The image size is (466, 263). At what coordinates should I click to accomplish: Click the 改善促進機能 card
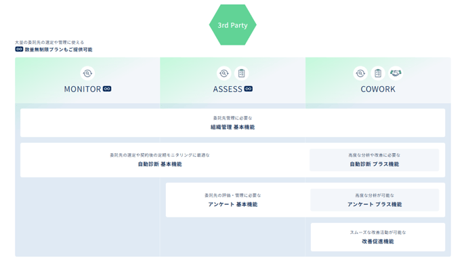point(378,237)
